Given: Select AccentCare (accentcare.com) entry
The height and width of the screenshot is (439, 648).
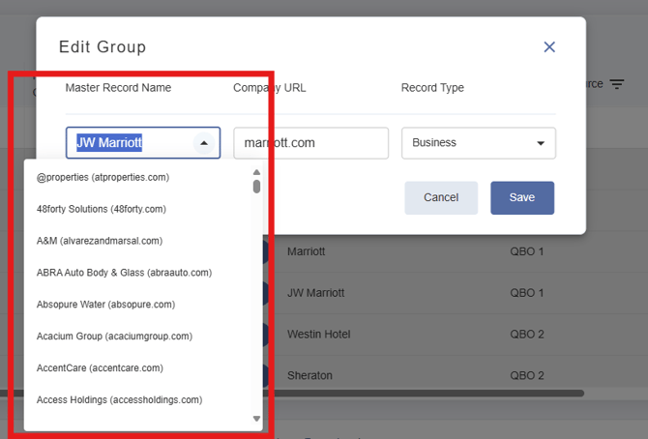Looking at the screenshot, I should click(x=100, y=368).
